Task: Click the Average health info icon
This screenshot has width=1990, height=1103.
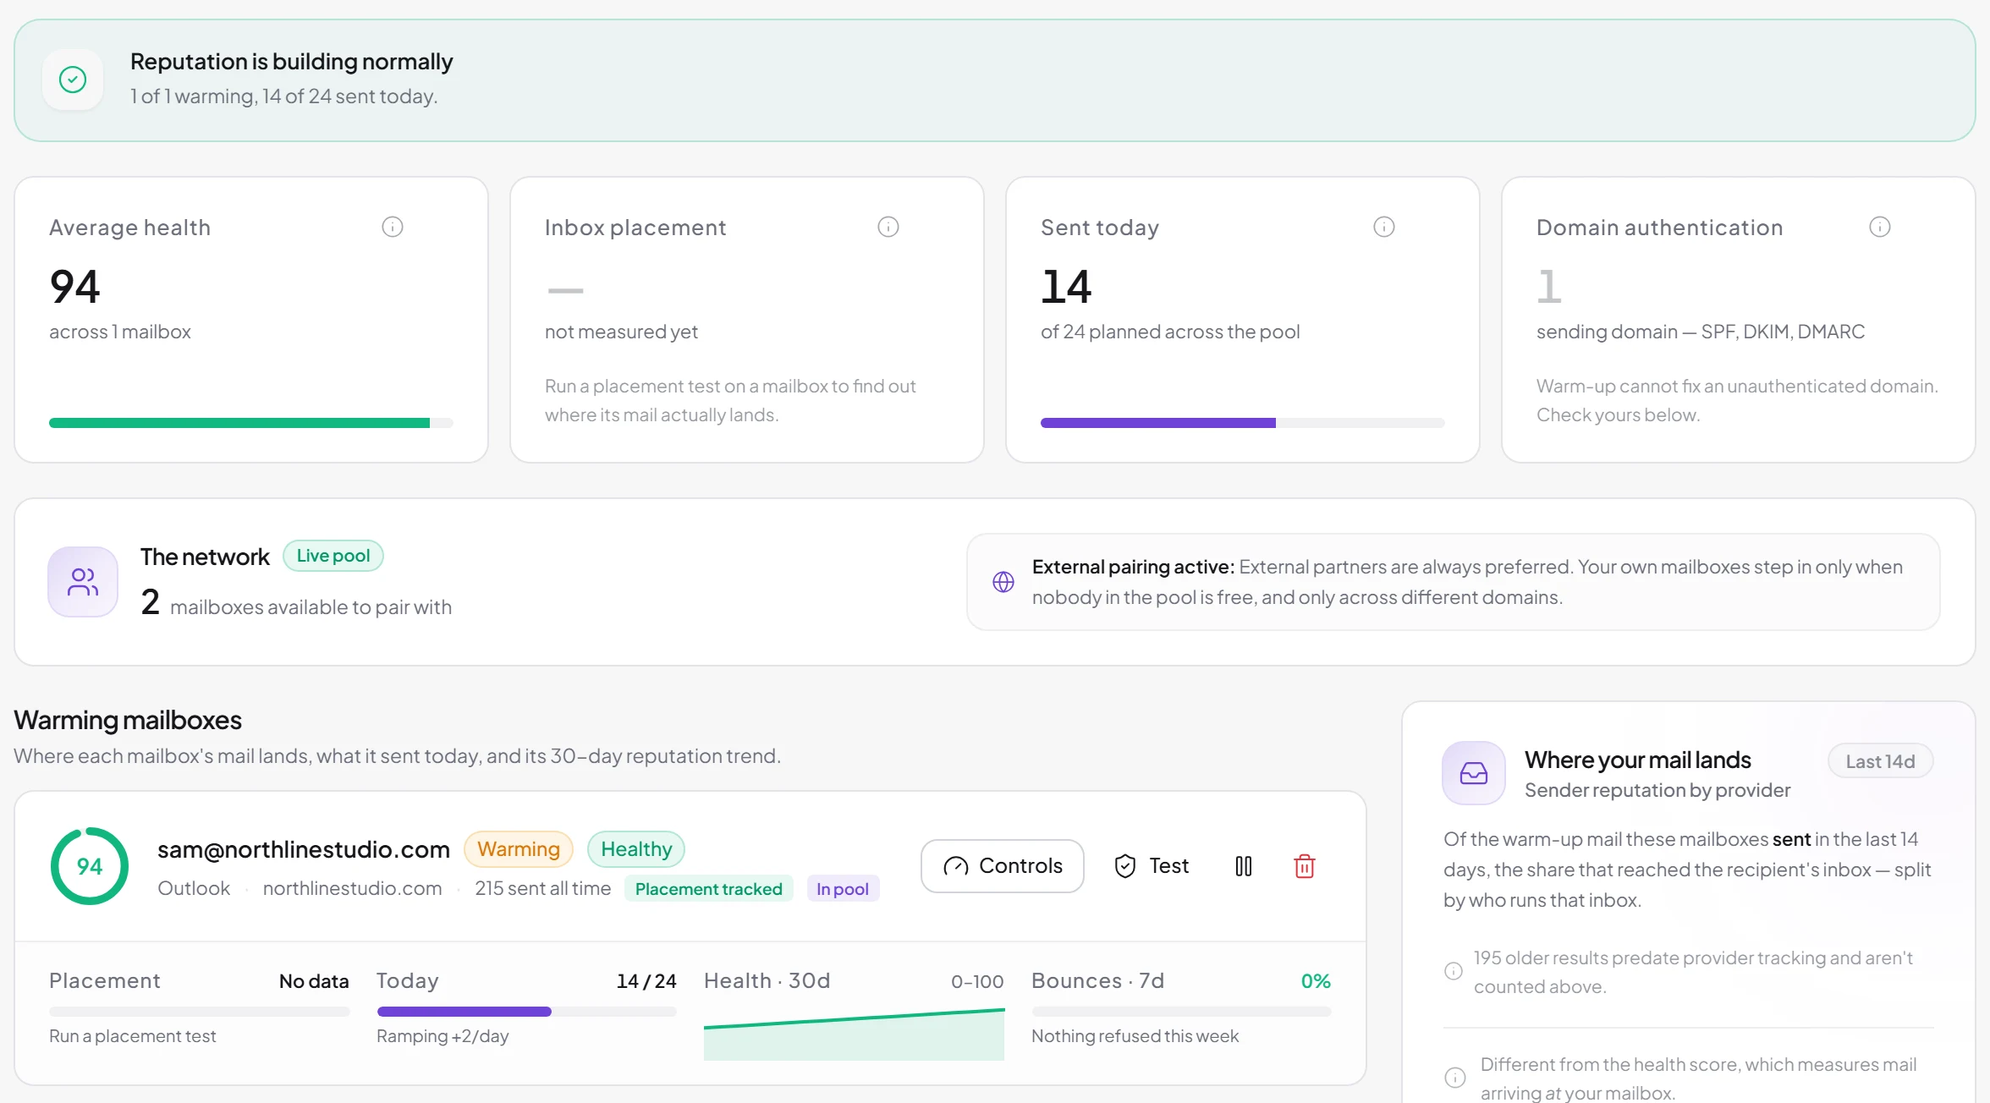Action: (393, 227)
